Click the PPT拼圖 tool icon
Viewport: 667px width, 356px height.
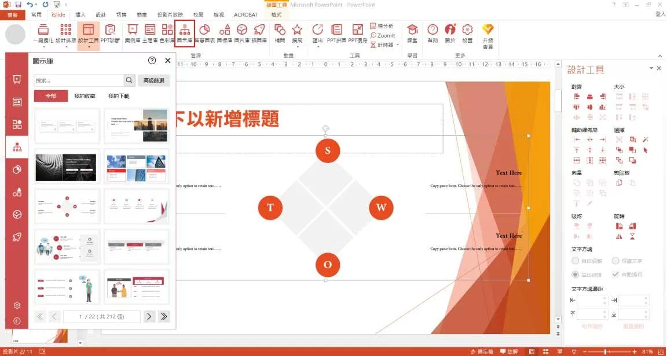[x=336, y=34]
